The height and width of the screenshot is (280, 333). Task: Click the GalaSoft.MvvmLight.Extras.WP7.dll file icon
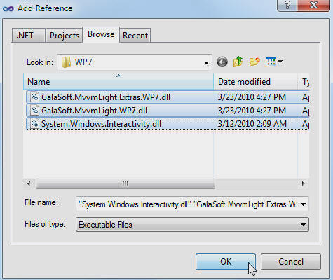pyautogui.click(x=34, y=97)
